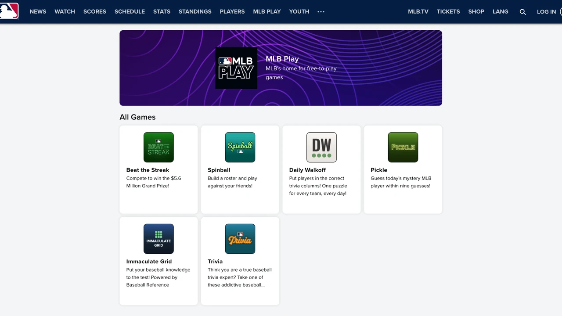Click 'Think you are a true baseball' description

click(x=240, y=277)
